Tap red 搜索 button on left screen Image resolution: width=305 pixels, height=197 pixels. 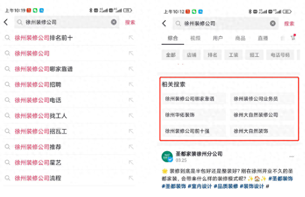point(130,22)
